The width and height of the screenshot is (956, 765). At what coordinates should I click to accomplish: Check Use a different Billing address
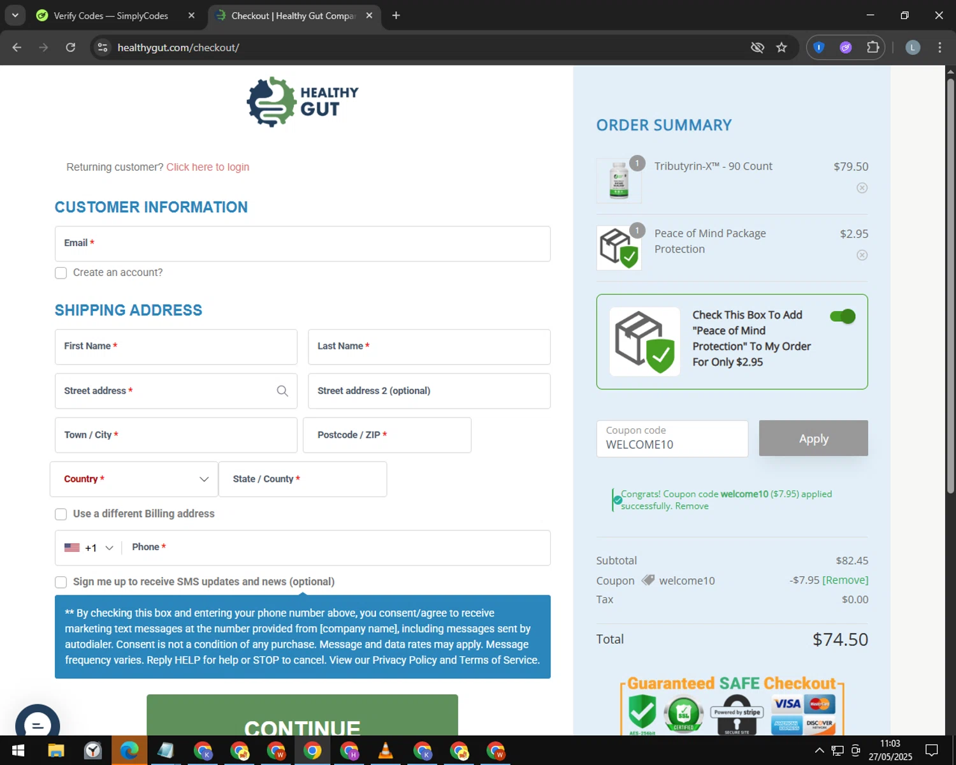pos(61,514)
